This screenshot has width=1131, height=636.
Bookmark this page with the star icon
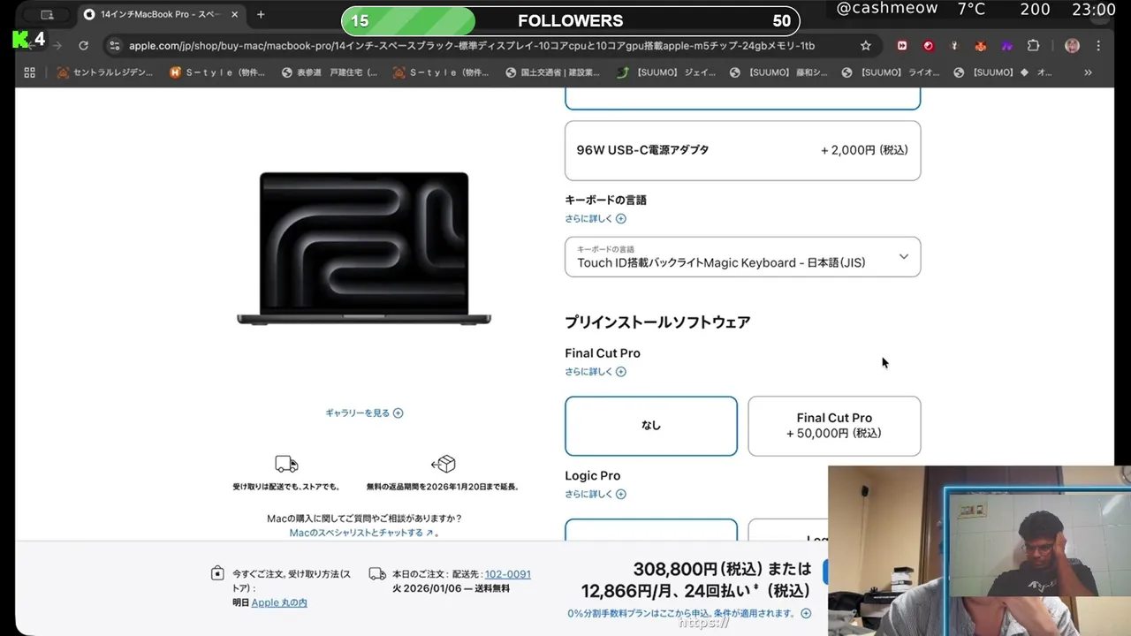click(866, 46)
